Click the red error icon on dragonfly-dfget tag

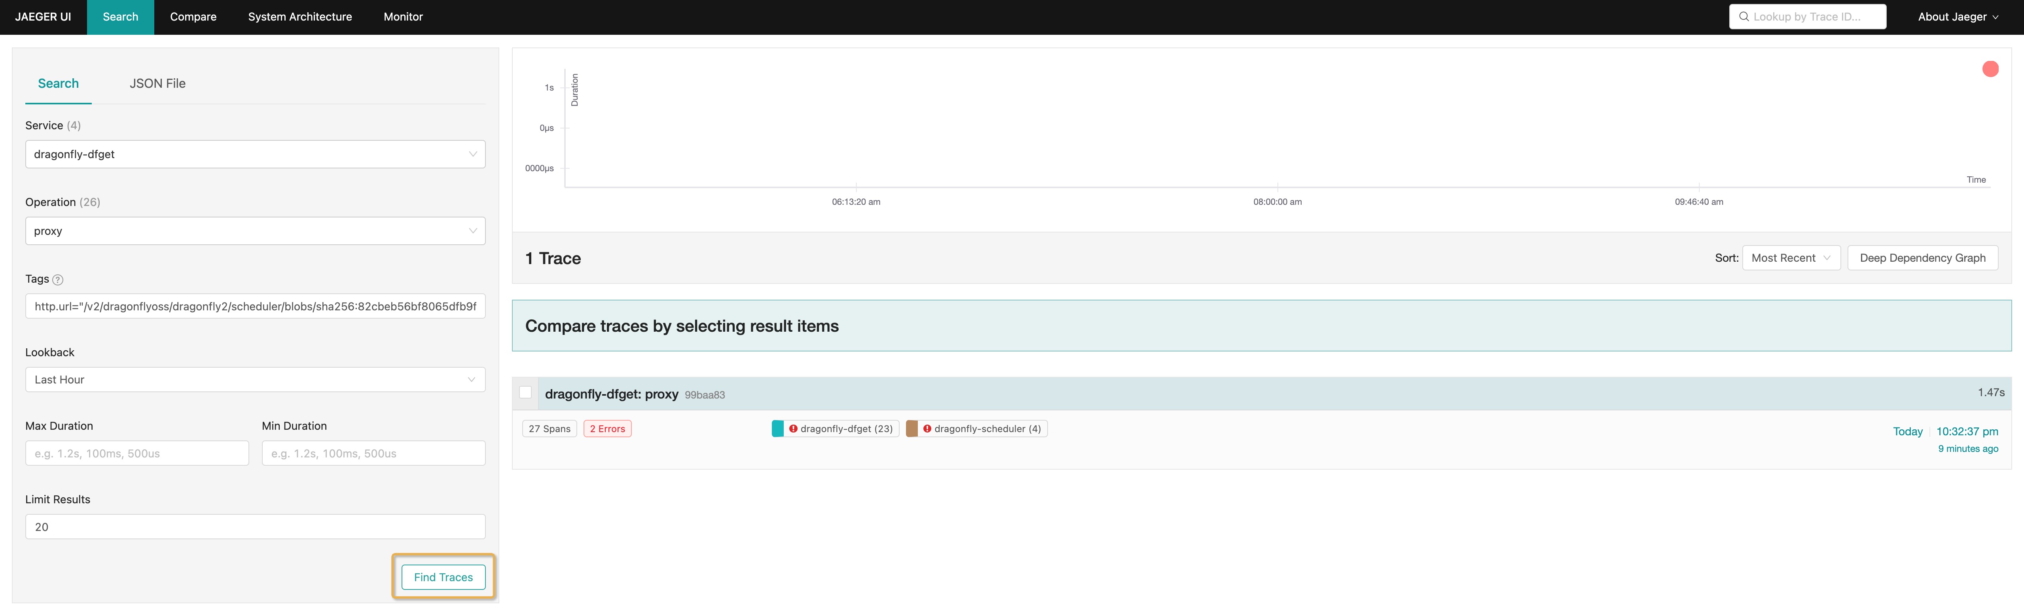point(794,429)
